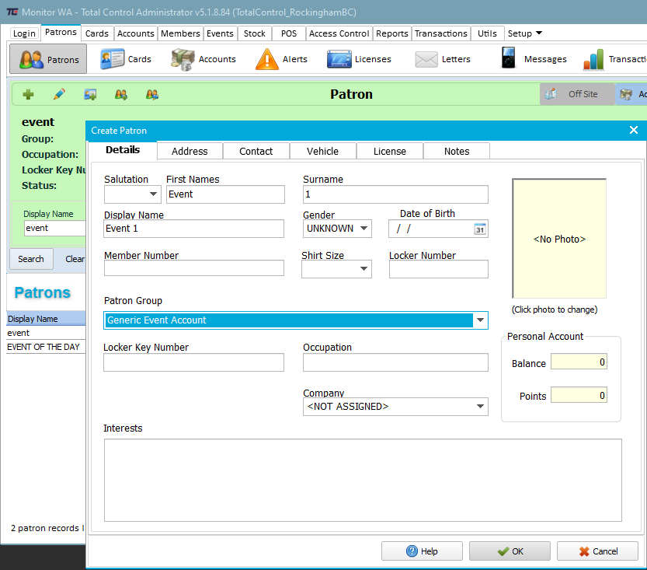Image resolution: width=647 pixels, height=570 pixels.
Task: Click the Occupation field
Action: tap(395, 362)
